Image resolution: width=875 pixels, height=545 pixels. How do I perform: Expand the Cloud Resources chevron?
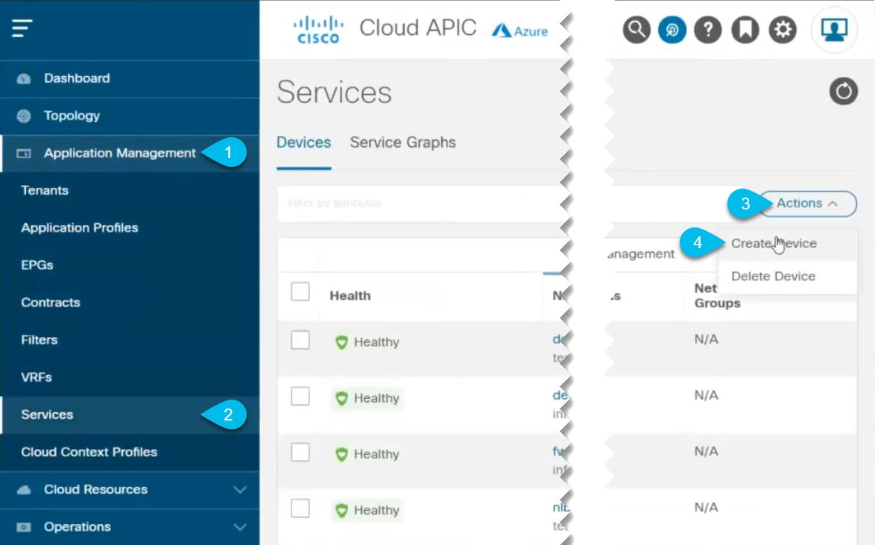[240, 490]
